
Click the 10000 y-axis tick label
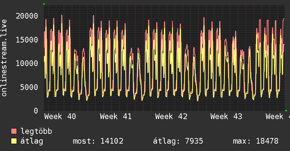click(x=27, y=63)
